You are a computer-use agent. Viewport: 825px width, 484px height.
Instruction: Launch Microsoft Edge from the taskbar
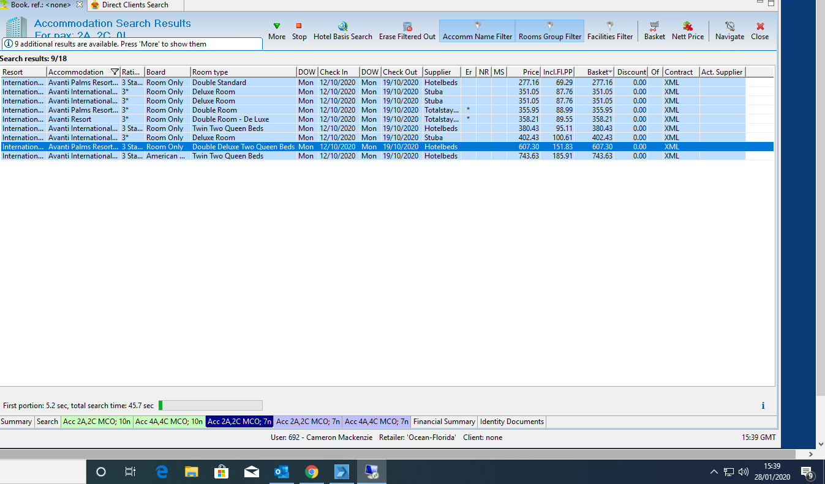(x=162, y=472)
